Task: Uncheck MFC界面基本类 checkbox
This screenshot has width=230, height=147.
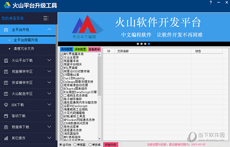Action: point(62,54)
